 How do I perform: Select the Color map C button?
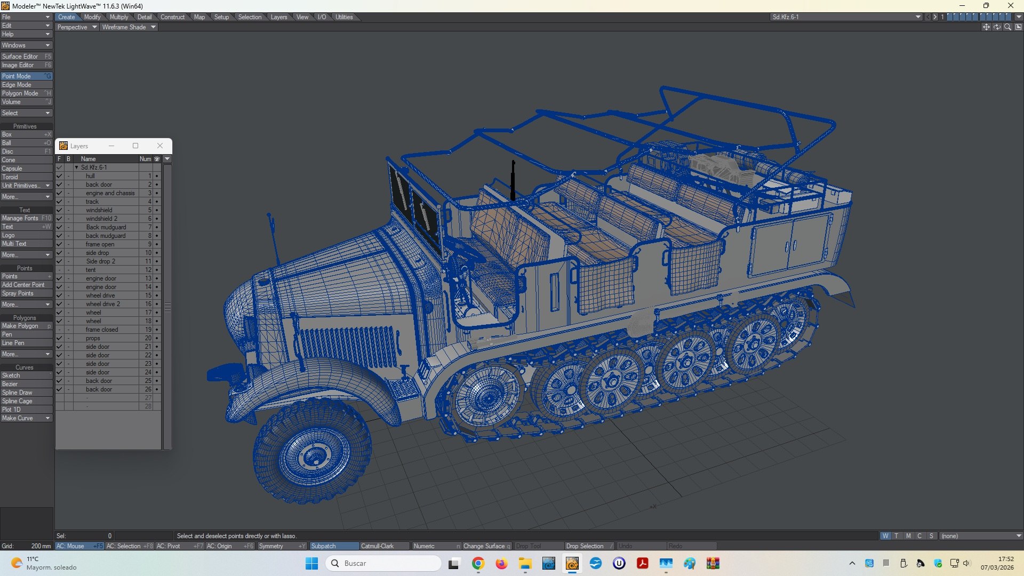coord(919,536)
